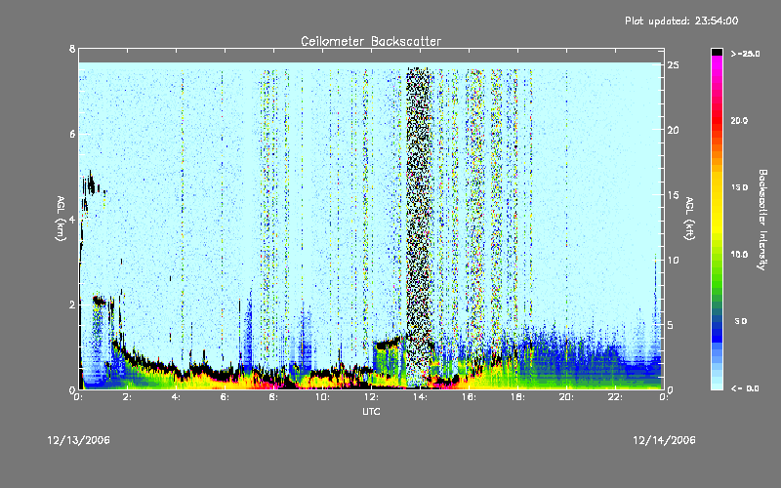Click the 'Ceilometer Backscatter' plot title

(371, 41)
